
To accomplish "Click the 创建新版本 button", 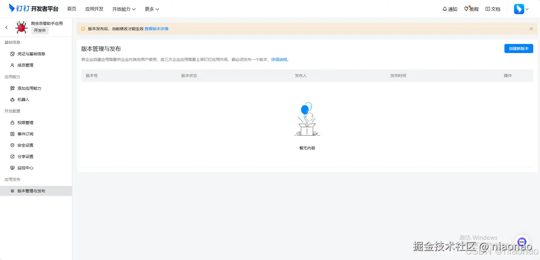I will click(x=518, y=48).
